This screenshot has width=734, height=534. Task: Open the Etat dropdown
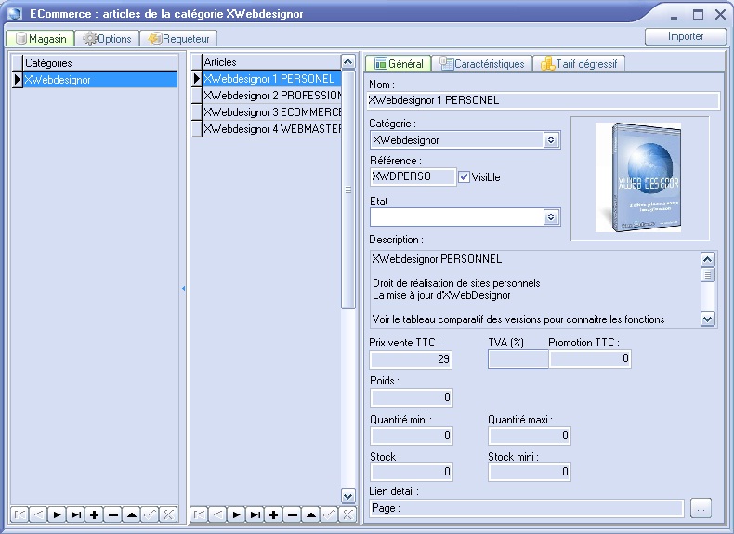(x=551, y=216)
